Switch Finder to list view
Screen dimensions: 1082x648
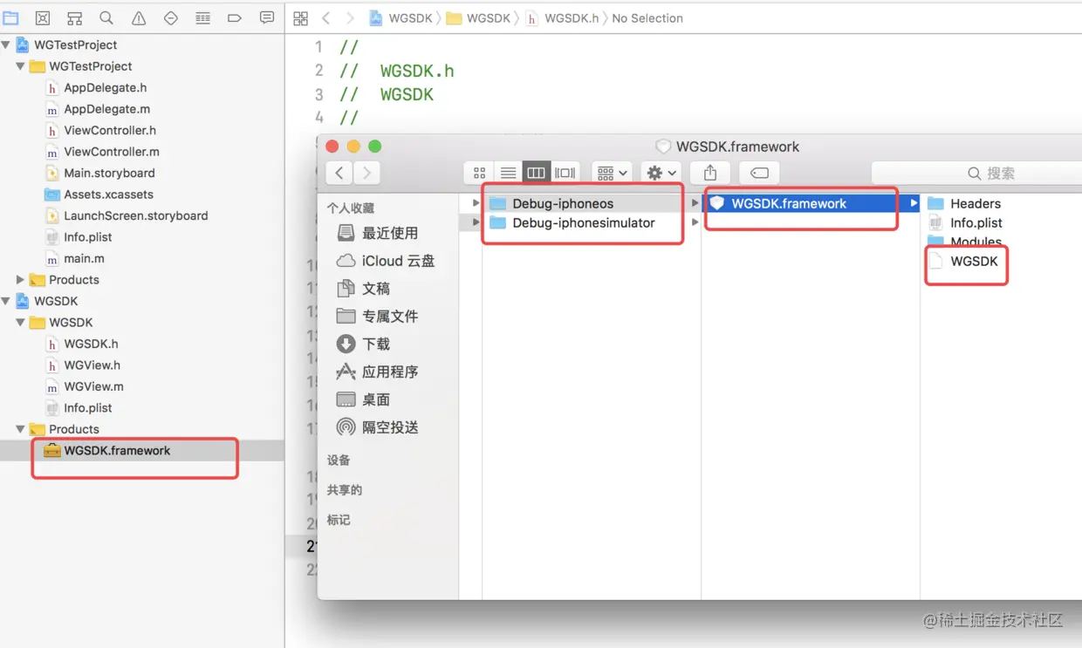[x=508, y=173]
